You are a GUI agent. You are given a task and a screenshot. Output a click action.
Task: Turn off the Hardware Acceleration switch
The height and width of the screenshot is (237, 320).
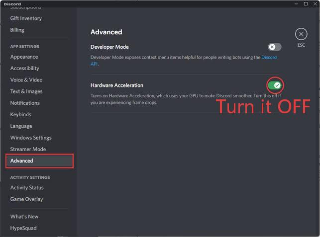(x=275, y=85)
